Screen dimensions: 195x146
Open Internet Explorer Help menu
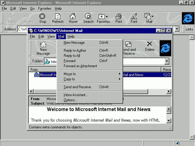coord(58,9)
